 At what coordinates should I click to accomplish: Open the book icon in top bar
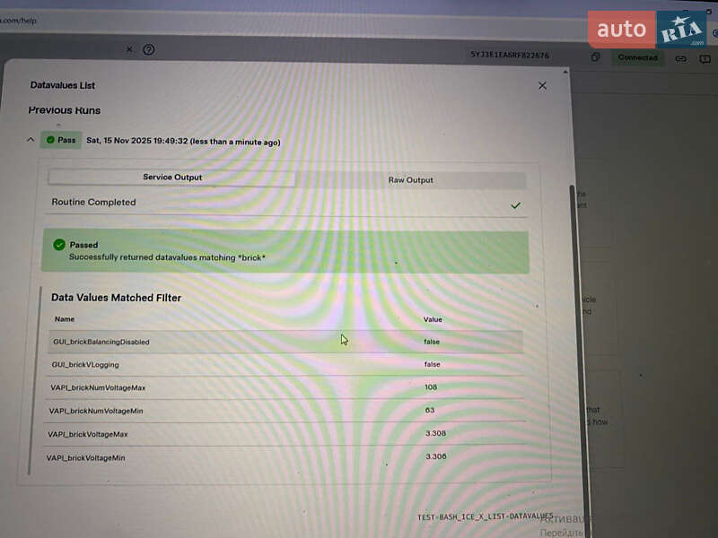point(705,58)
